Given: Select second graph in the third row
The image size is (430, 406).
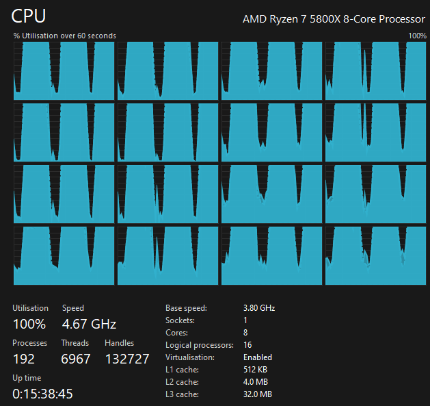Looking at the screenshot, I should click(x=168, y=194).
